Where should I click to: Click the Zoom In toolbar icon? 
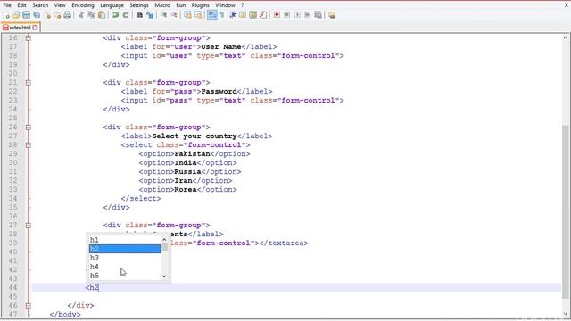tap(164, 15)
